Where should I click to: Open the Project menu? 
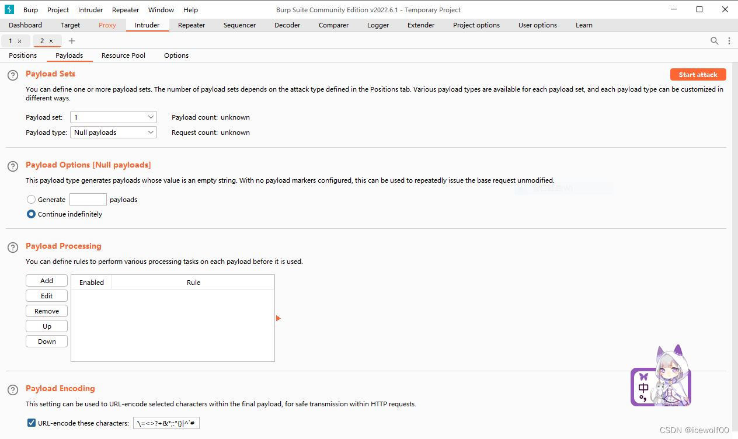(x=58, y=10)
